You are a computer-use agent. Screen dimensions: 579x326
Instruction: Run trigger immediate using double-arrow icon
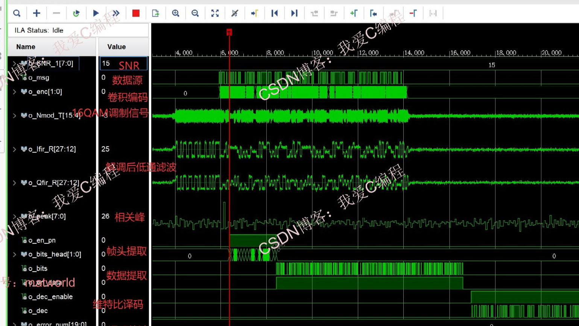pyautogui.click(x=116, y=13)
